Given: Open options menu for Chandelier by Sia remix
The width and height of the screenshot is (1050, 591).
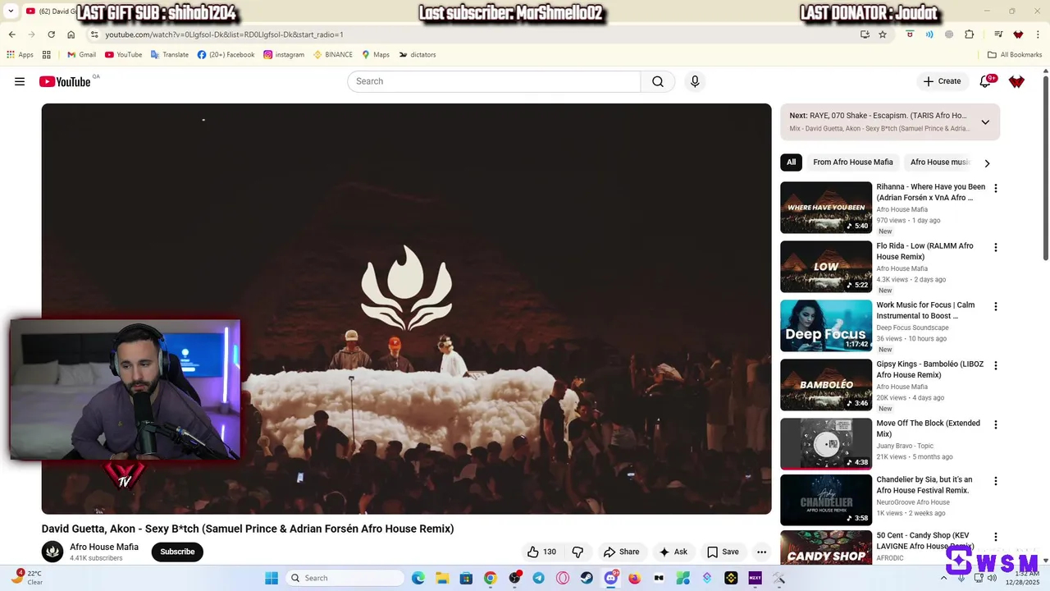Looking at the screenshot, I should click(x=996, y=481).
